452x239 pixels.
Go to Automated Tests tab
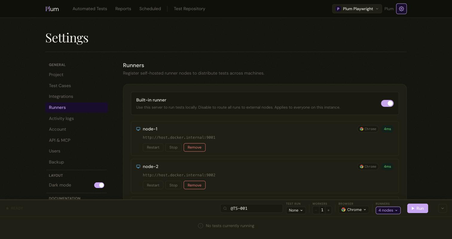[90, 9]
